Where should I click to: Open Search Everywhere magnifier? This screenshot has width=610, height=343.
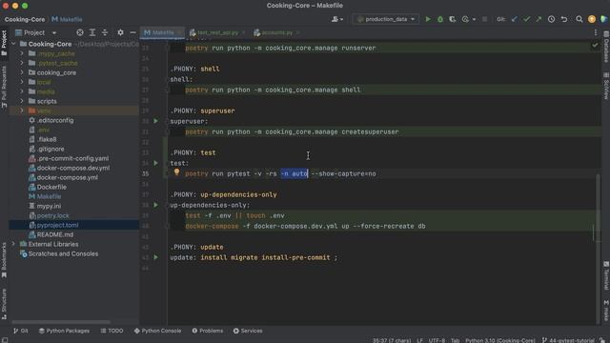pyautogui.click(x=579, y=19)
